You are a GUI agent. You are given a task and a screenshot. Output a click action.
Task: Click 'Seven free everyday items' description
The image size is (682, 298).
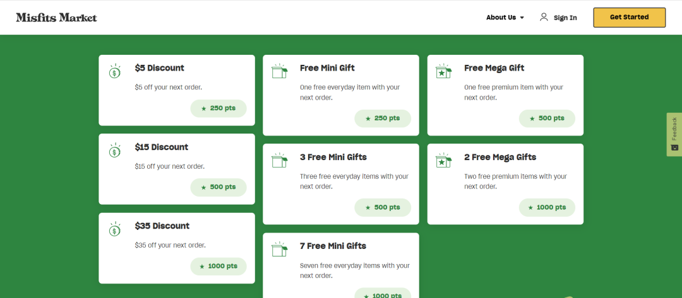click(x=354, y=270)
